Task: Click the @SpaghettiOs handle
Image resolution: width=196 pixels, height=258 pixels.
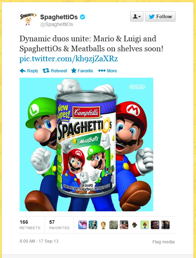Action: (x=57, y=24)
